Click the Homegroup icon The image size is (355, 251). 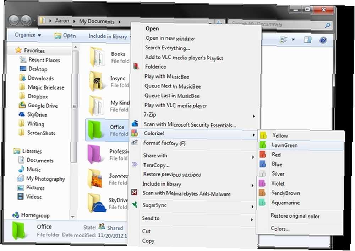coord(16,214)
